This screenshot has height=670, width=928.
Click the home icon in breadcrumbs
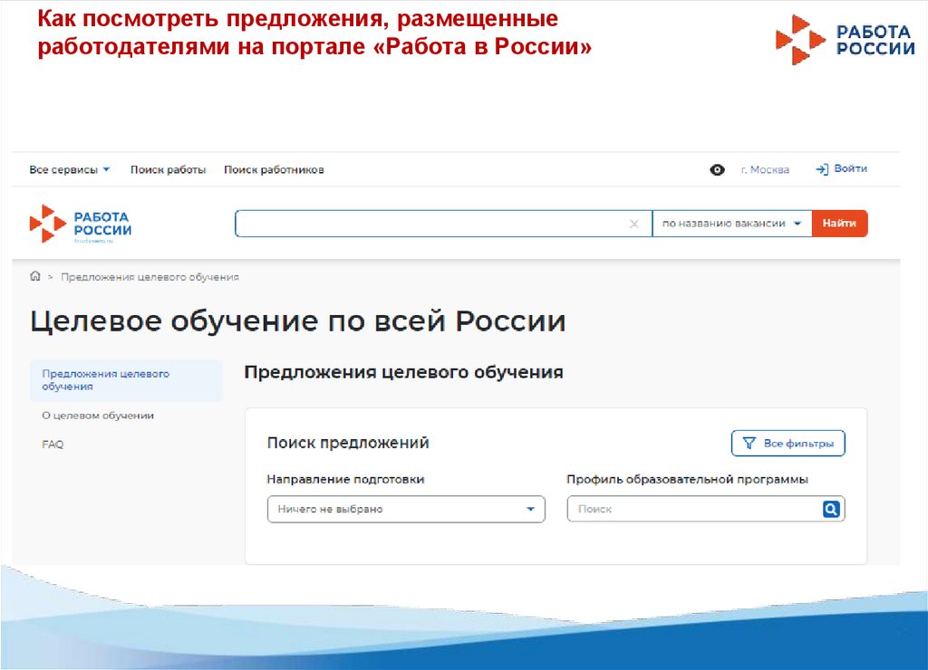click(x=35, y=276)
